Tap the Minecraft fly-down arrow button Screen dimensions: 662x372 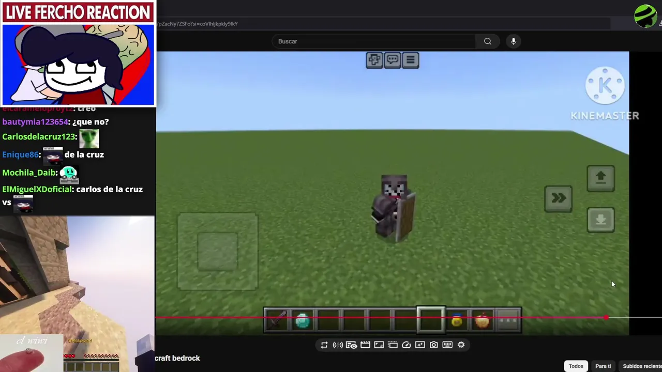[x=601, y=220]
